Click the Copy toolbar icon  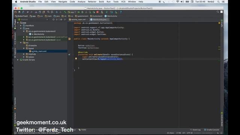[x=40, y=12]
